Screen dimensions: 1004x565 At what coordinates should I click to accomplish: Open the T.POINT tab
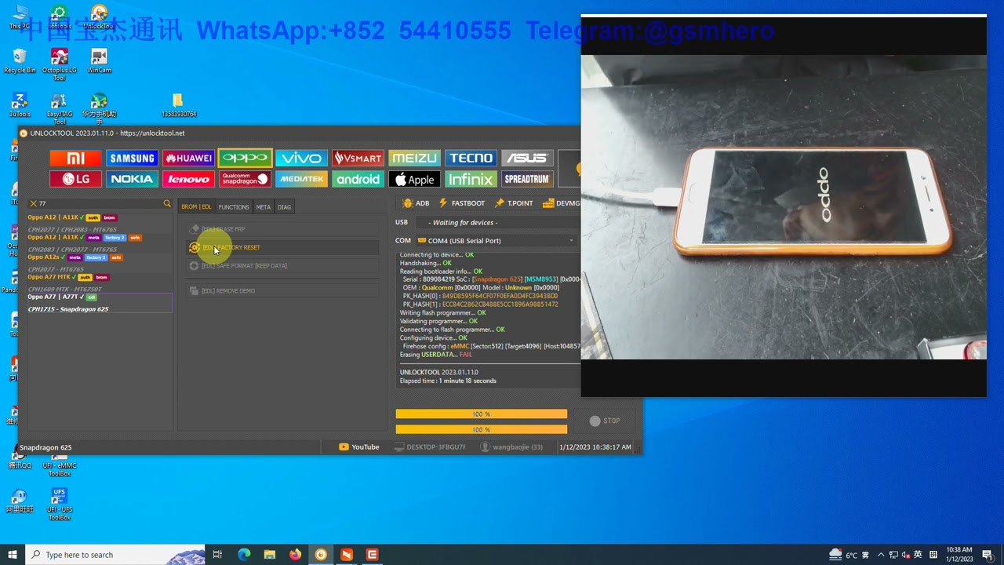pos(514,203)
